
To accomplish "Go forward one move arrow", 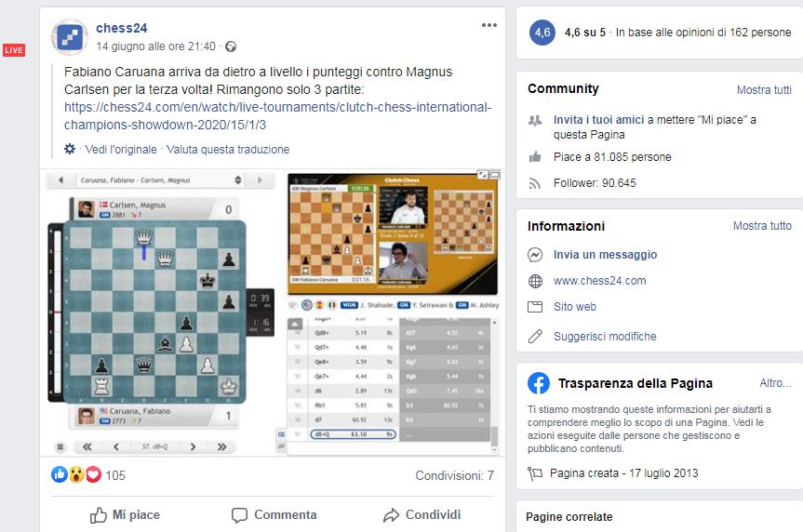I will (x=193, y=447).
